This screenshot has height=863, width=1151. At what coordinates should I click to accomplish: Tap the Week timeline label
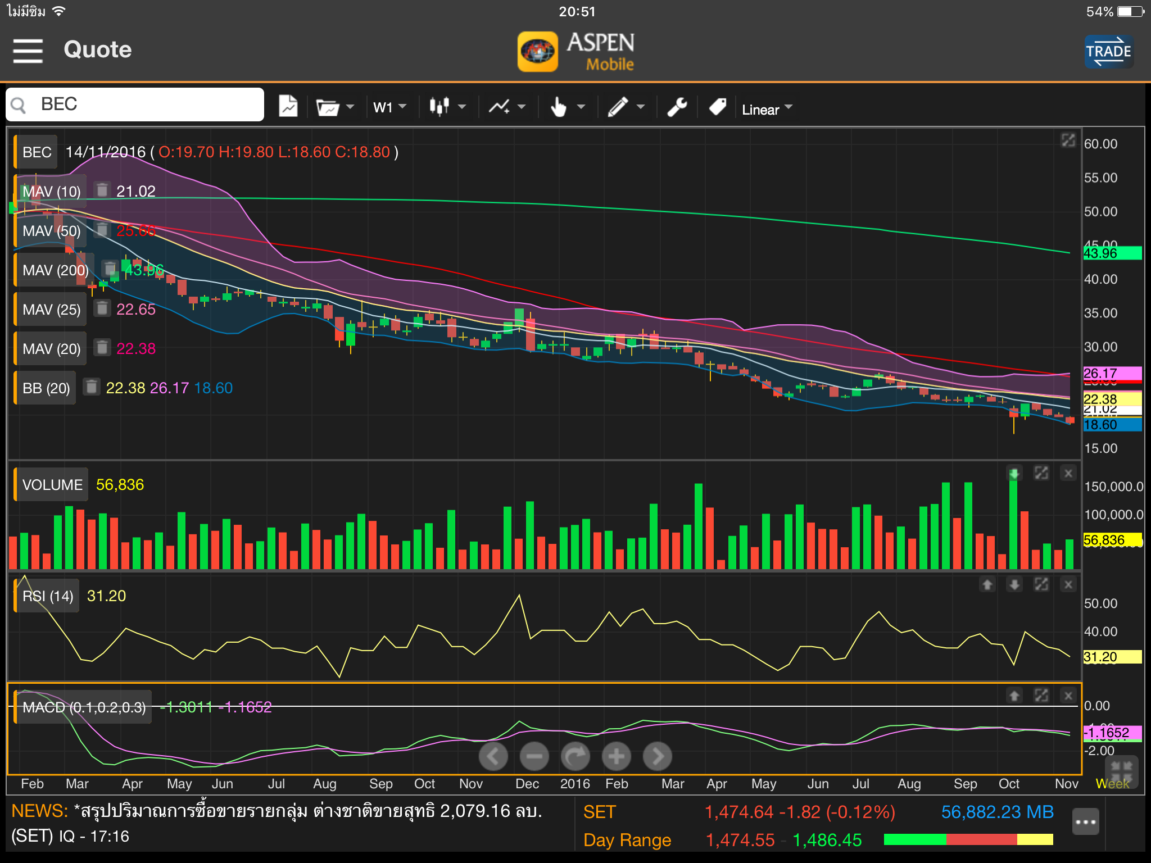tap(1112, 784)
